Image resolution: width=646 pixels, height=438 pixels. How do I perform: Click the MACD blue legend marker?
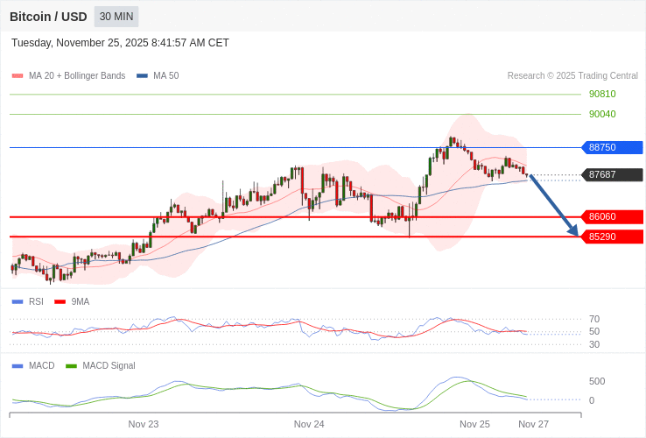coord(18,366)
